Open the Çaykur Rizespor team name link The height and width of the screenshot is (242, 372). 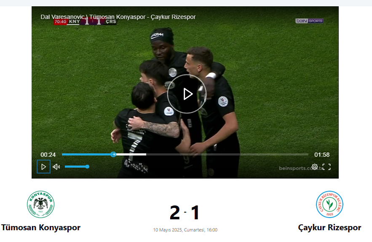pos(329,227)
